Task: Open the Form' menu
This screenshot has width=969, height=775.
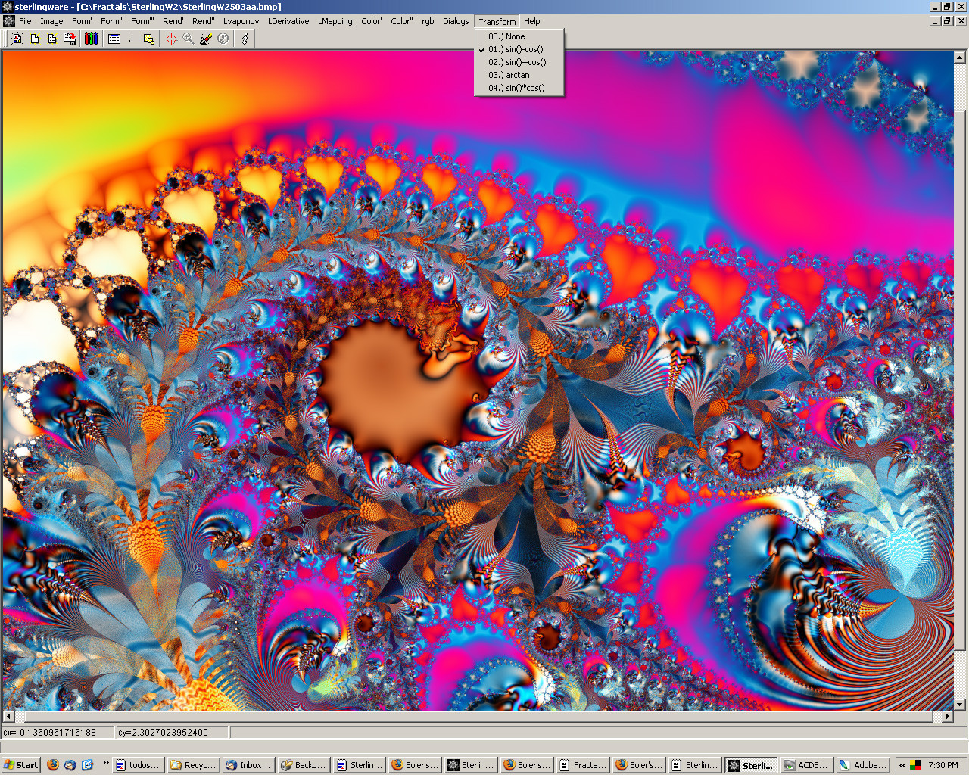Action: pos(82,21)
